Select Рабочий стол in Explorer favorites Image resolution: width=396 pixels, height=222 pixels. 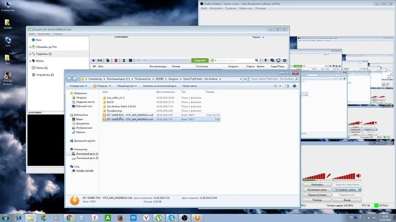point(82,106)
